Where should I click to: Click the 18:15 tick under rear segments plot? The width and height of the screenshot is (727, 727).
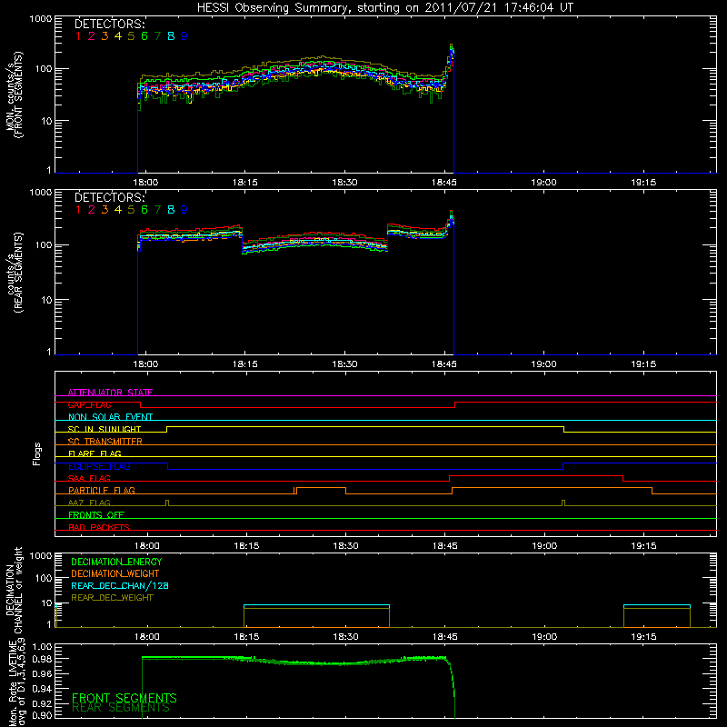244,364
